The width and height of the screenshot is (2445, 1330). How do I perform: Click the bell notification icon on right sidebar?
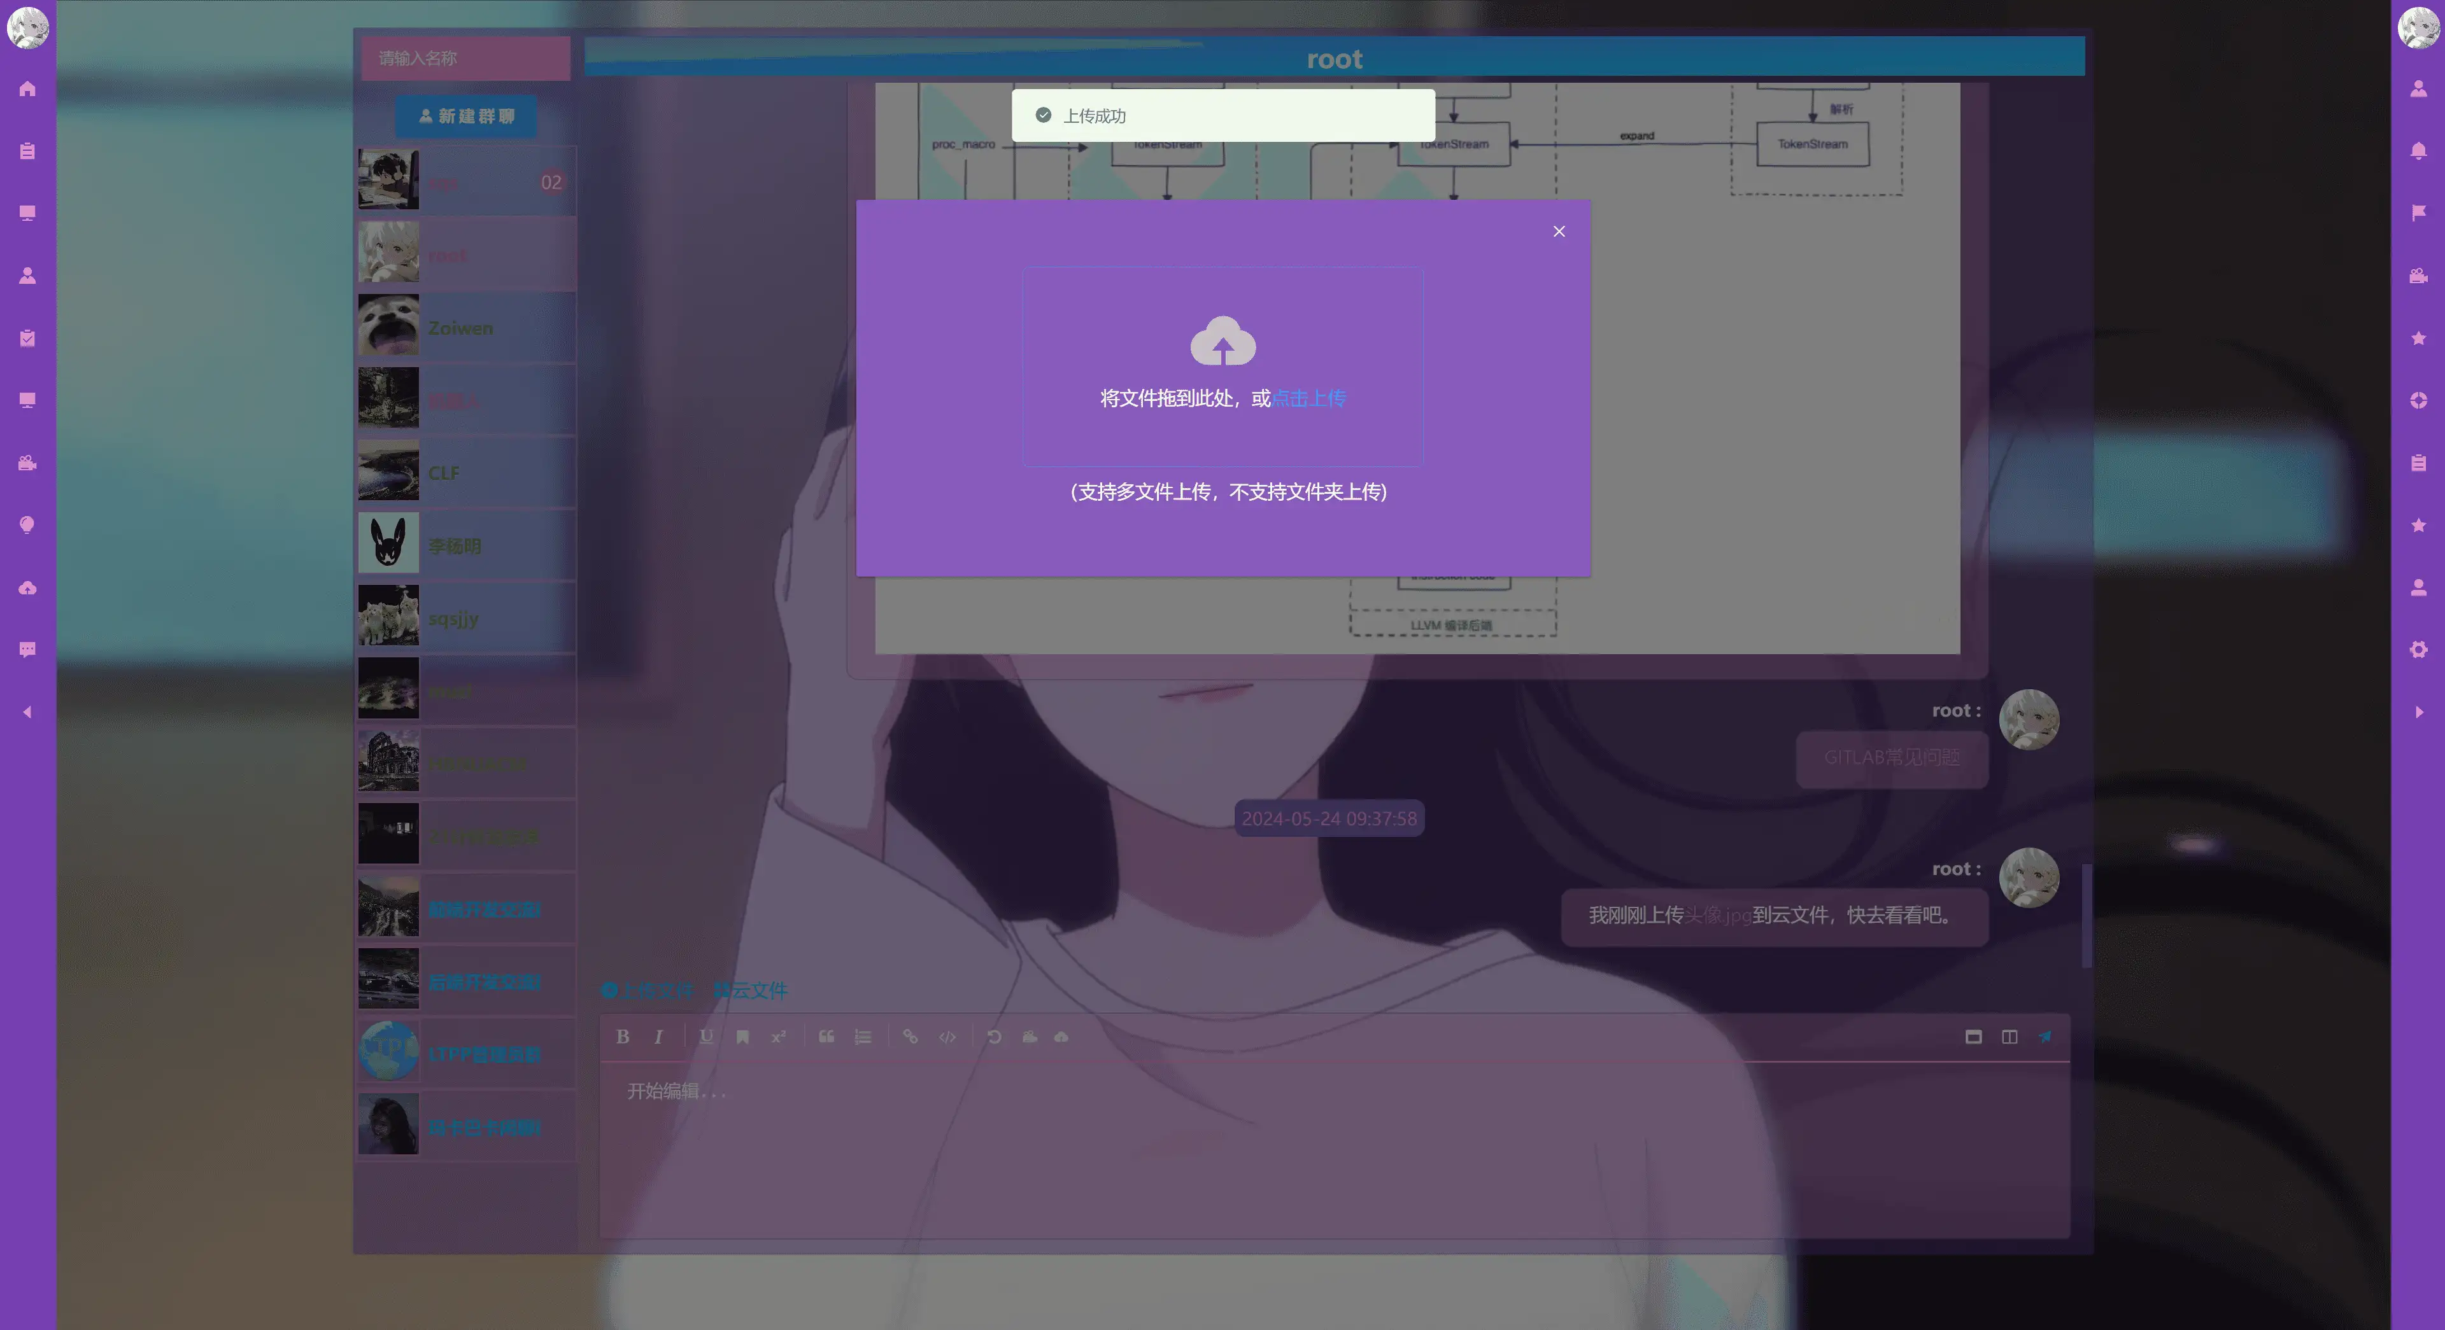[x=2418, y=151]
